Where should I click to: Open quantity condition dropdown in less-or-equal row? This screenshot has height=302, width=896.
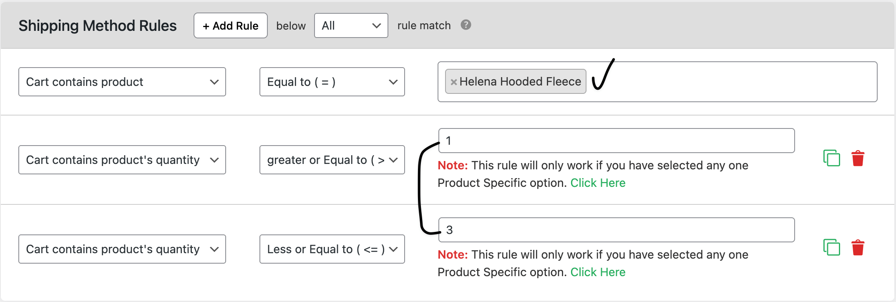coord(122,249)
